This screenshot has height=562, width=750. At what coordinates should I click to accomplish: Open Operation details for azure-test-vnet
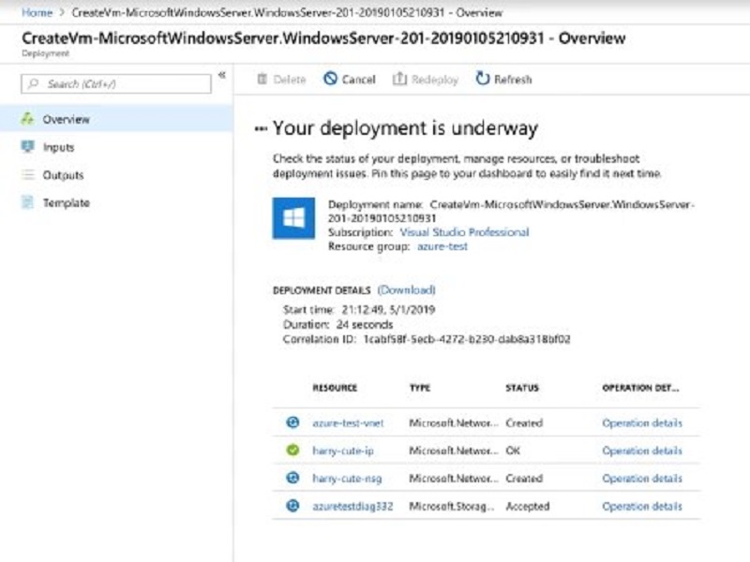click(x=642, y=423)
